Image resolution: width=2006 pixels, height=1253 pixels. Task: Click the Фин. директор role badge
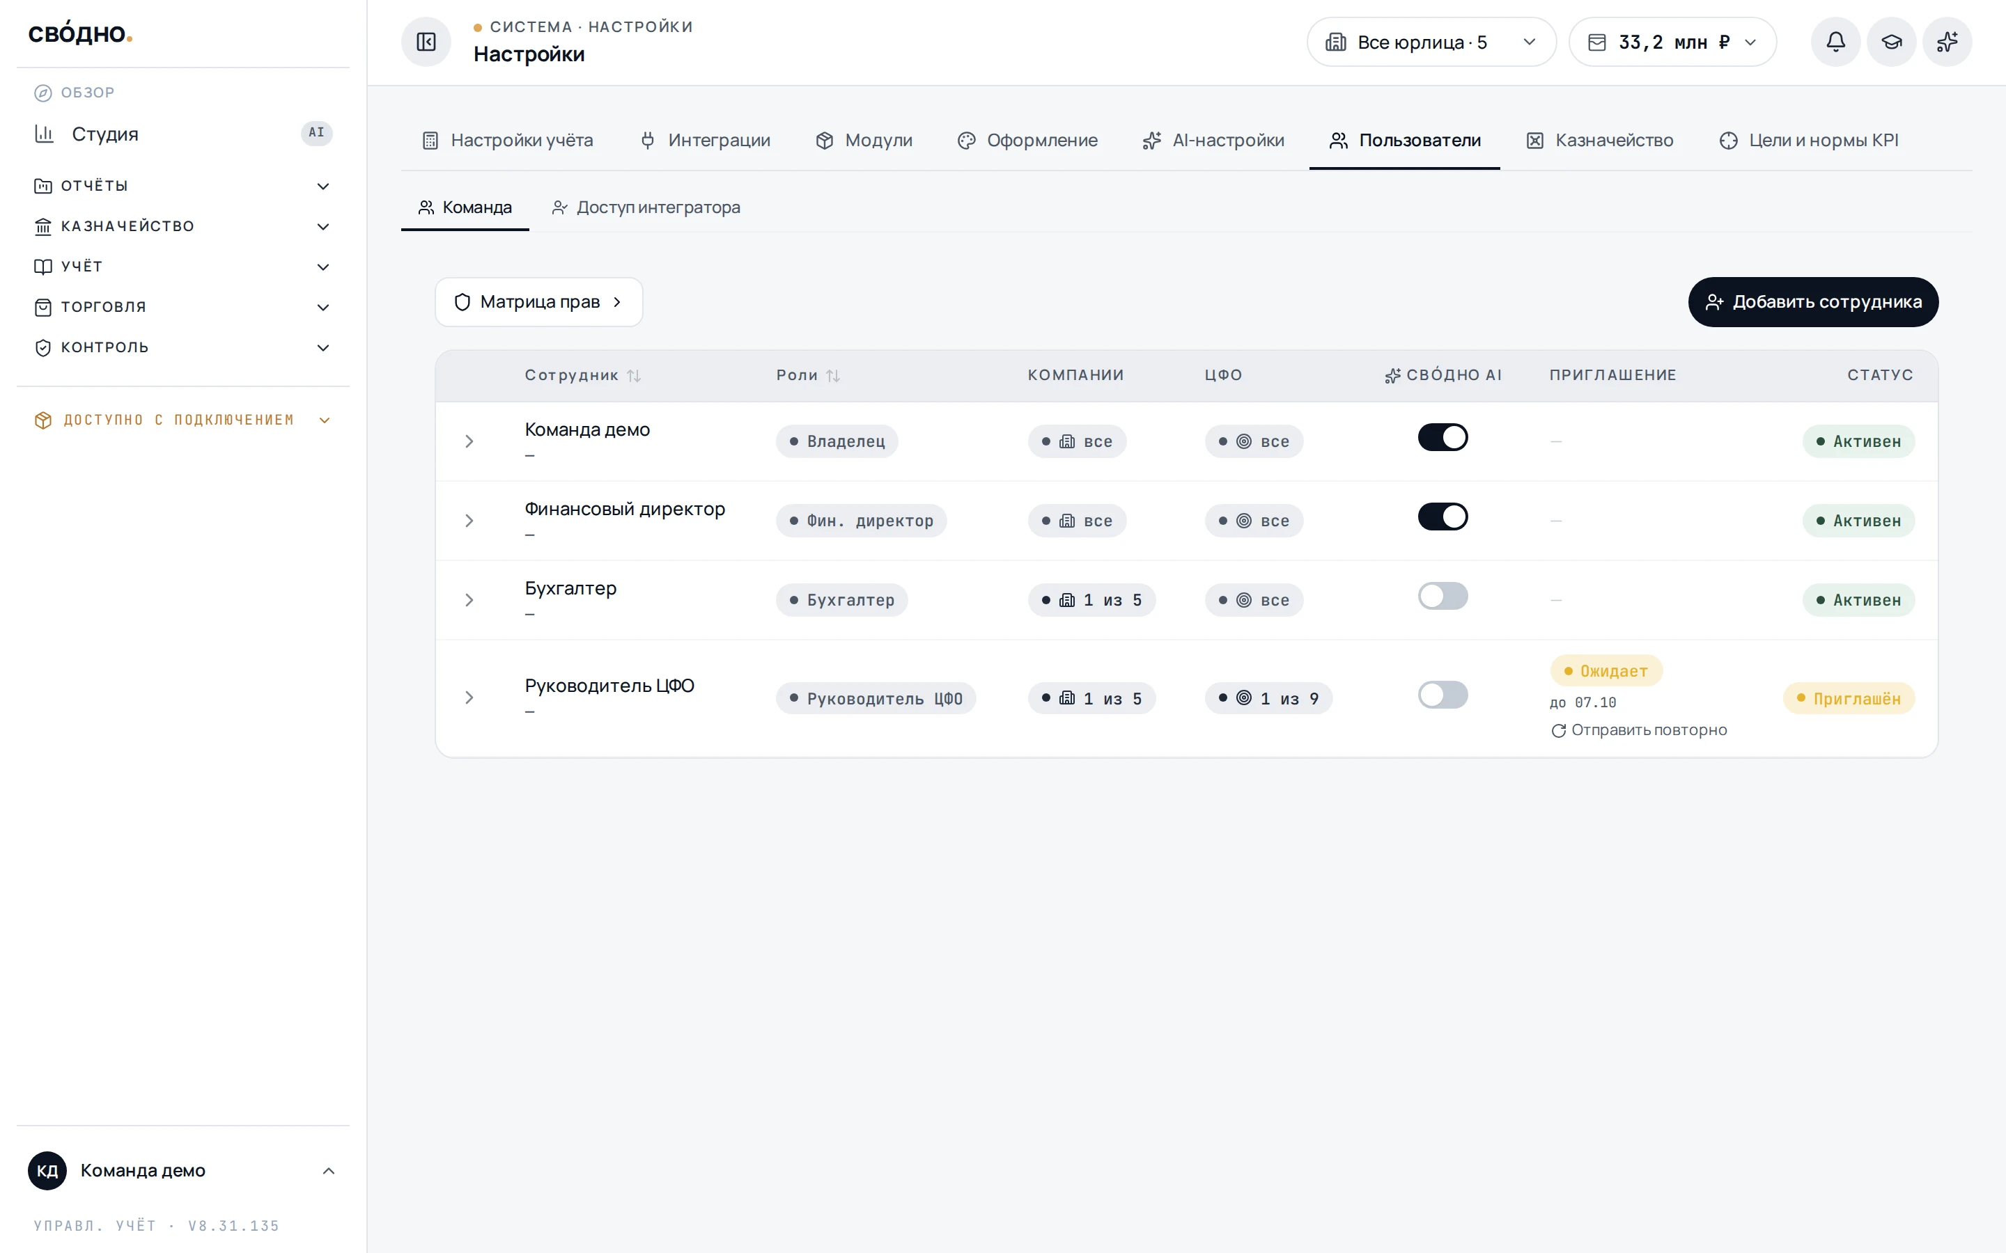pos(861,521)
